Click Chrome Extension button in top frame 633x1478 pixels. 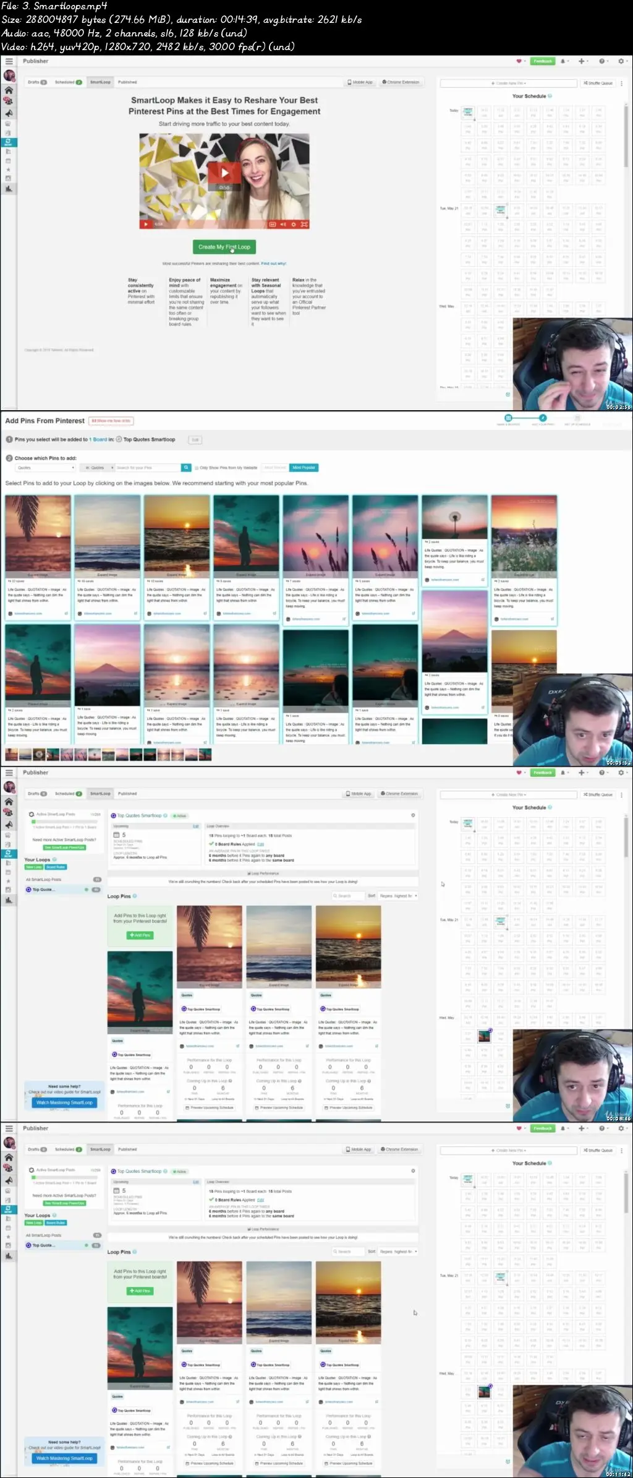401,82
